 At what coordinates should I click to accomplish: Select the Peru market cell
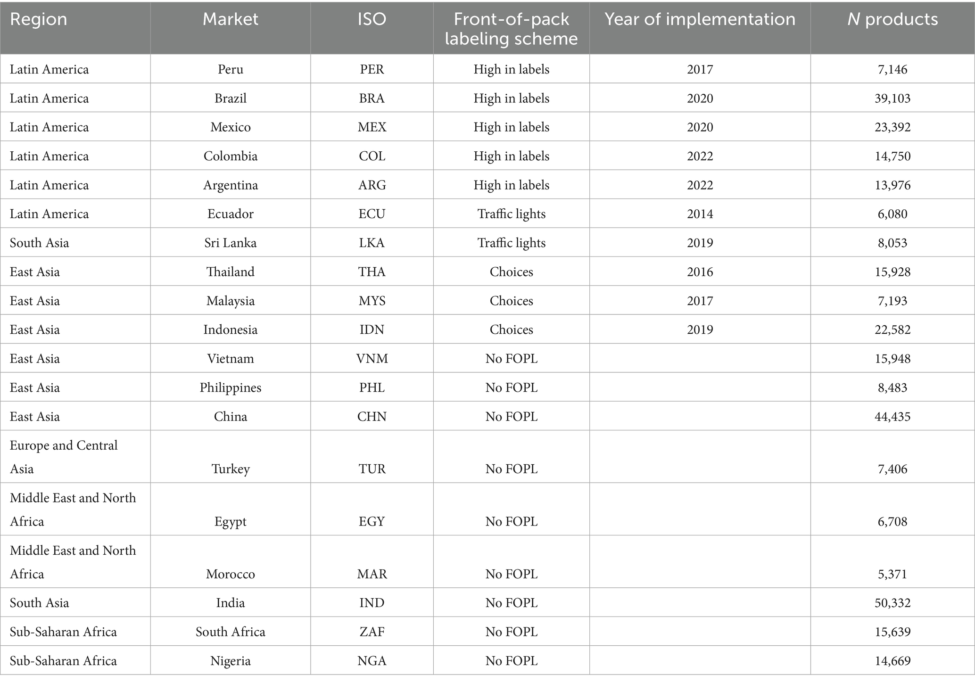click(230, 69)
